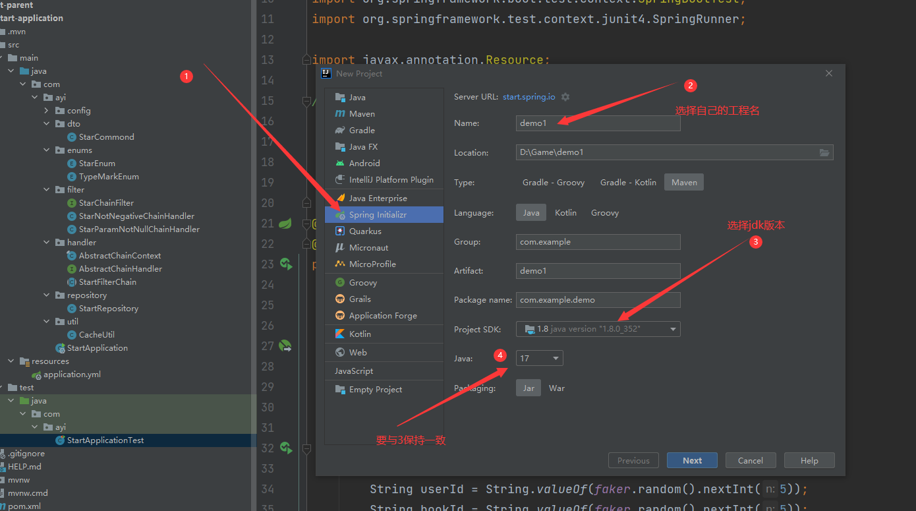Open start.spring.io server link
The width and height of the screenshot is (916, 511).
click(x=529, y=97)
